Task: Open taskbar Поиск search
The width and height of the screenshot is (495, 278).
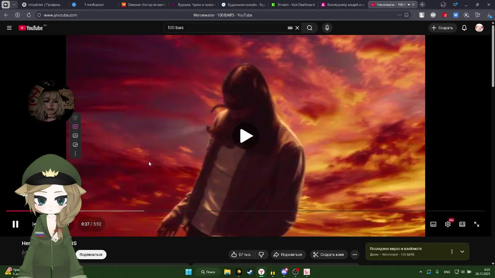Action: tap(208, 272)
